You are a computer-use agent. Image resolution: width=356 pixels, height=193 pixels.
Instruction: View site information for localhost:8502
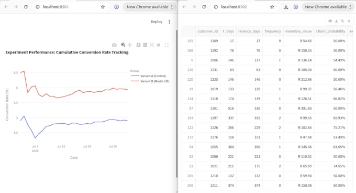[216, 7]
